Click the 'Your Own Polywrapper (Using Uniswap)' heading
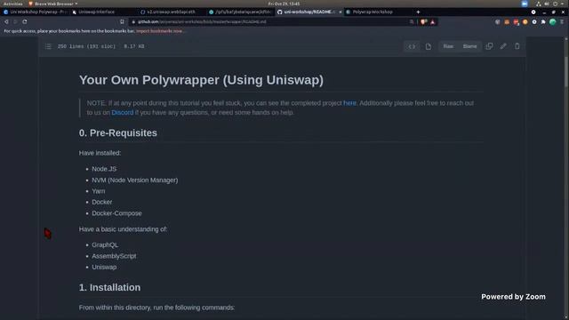Screen dimensions: 569x320 201,80
